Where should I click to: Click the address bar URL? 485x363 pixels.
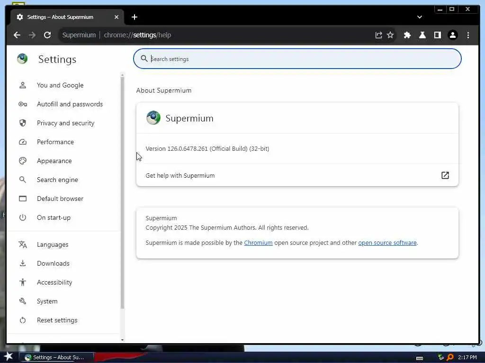coord(137,35)
